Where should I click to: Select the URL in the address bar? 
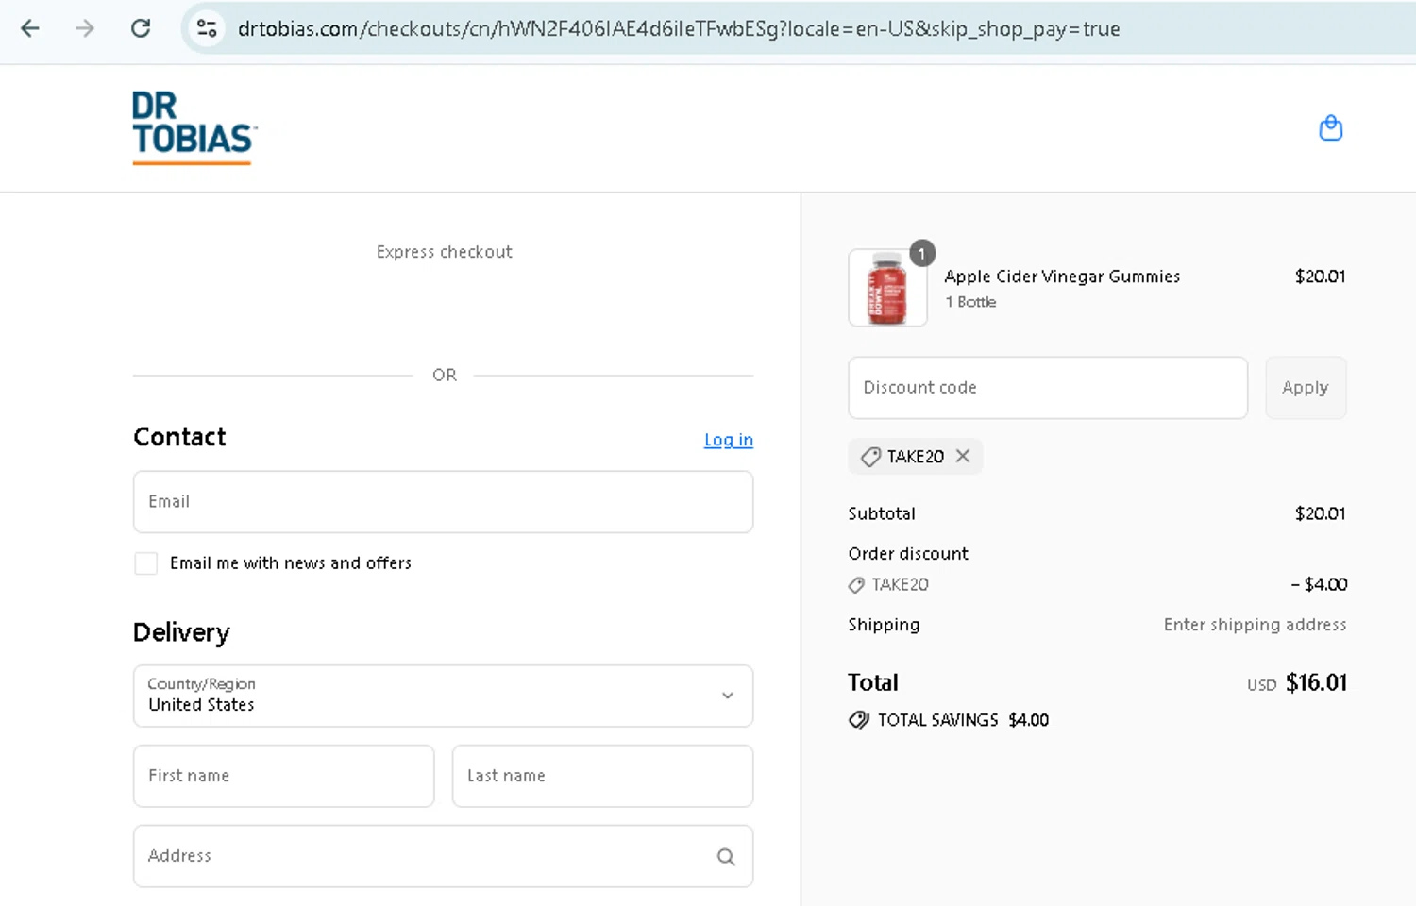click(x=679, y=29)
